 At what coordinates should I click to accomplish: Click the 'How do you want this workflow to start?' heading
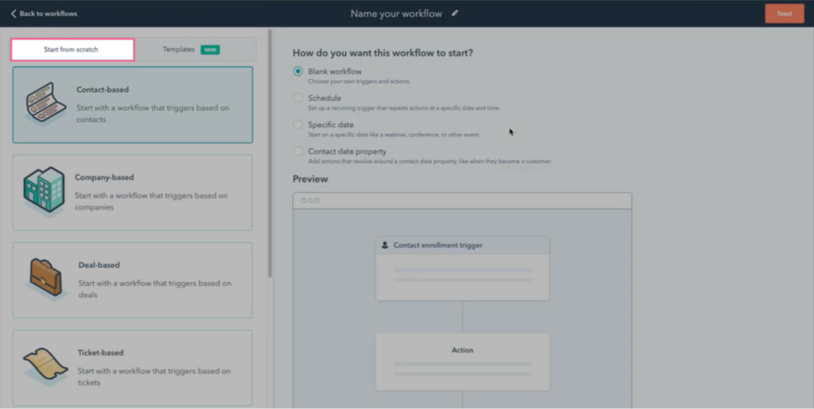click(382, 53)
